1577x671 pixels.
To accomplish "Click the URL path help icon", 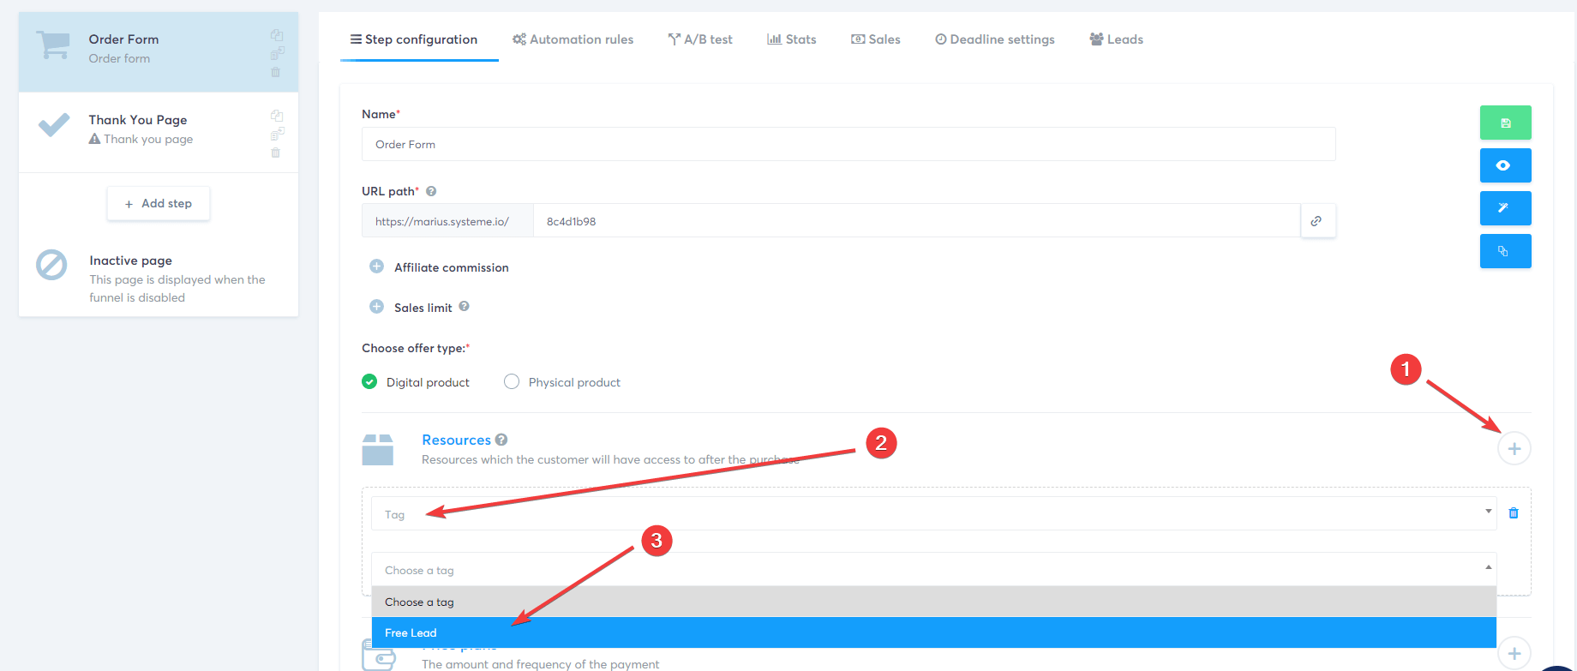I will [x=431, y=191].
